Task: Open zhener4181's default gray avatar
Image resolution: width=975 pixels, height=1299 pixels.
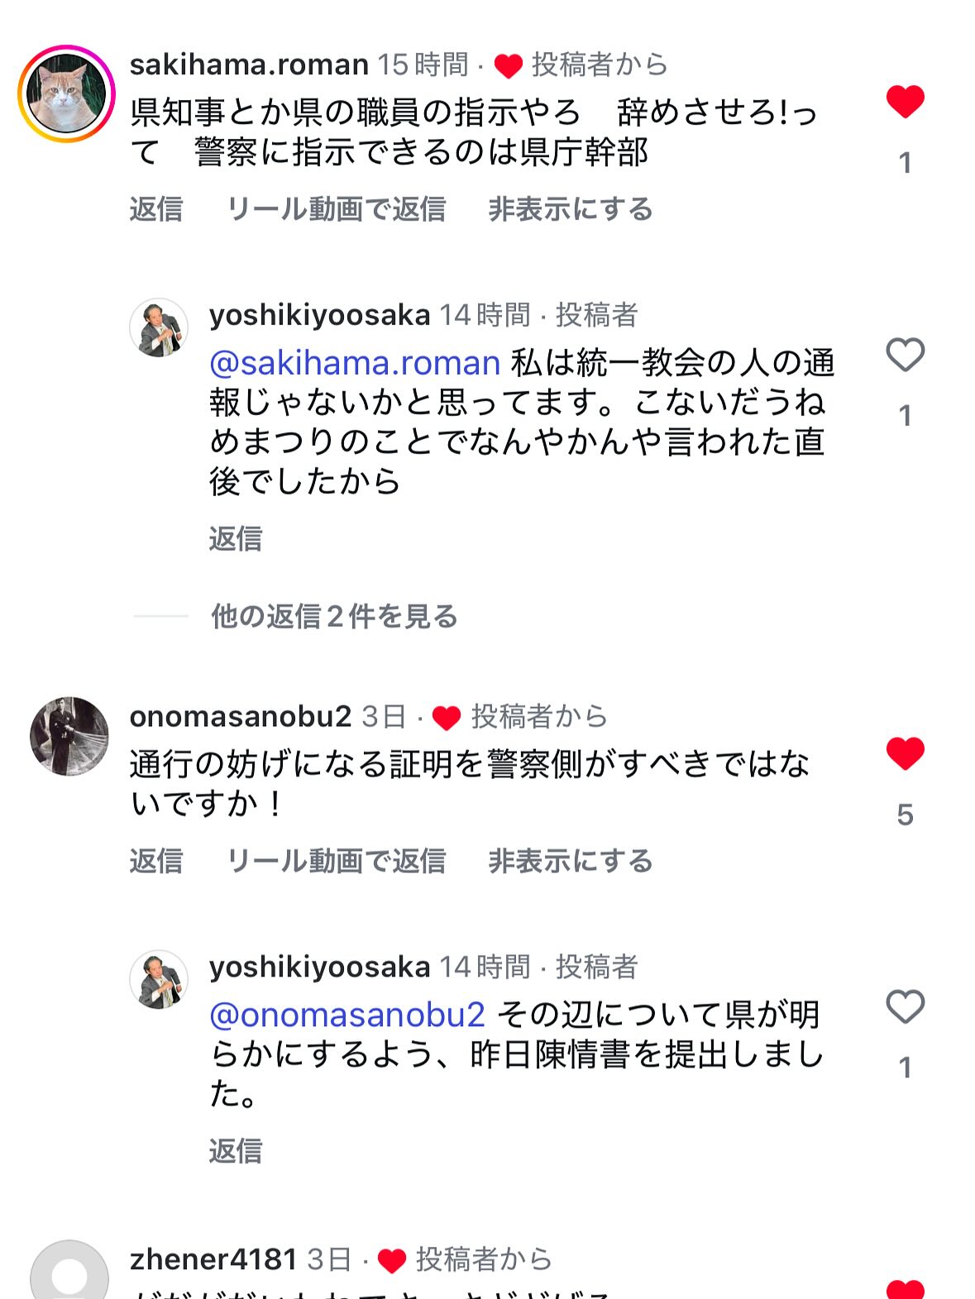Action: pos(69,1273)
